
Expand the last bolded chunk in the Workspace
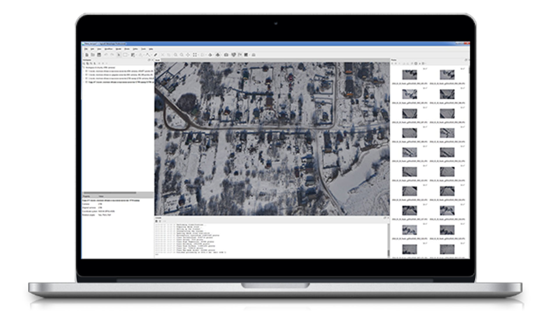pyautogui.click(x=84, y=82)
